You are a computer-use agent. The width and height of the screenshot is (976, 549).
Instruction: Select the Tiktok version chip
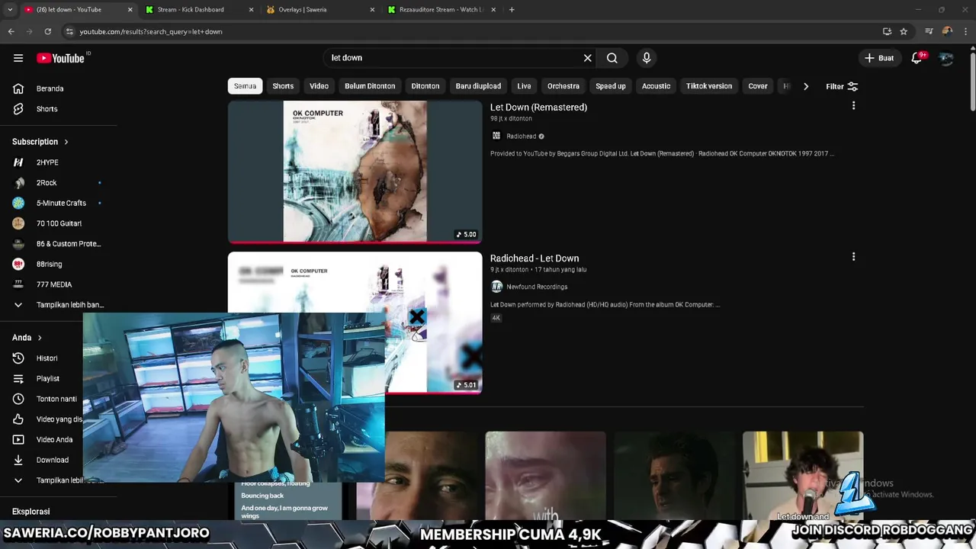(x=709, y=86)
